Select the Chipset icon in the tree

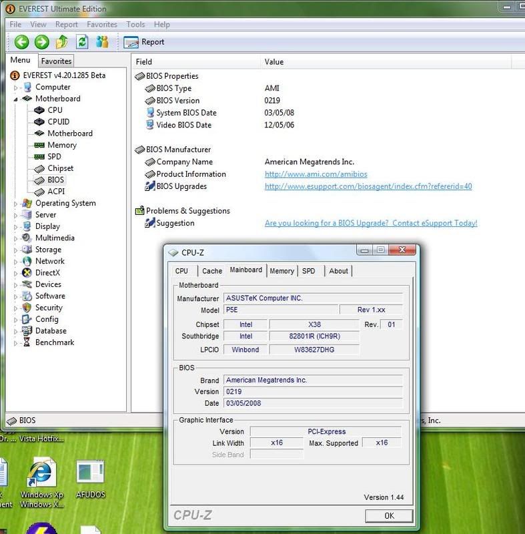point(39,168)
